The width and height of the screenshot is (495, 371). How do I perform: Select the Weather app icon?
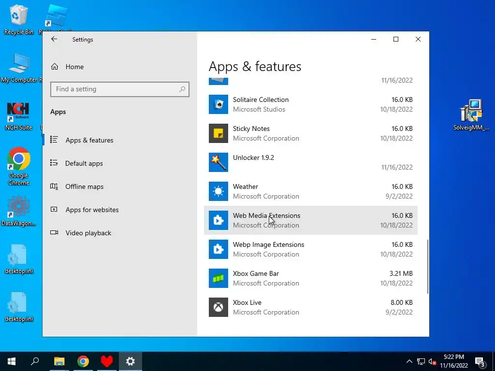pyautogui.click(x=218, y=191)
